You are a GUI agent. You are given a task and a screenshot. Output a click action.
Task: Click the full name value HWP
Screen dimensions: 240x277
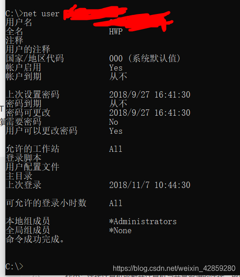point(115,32)
